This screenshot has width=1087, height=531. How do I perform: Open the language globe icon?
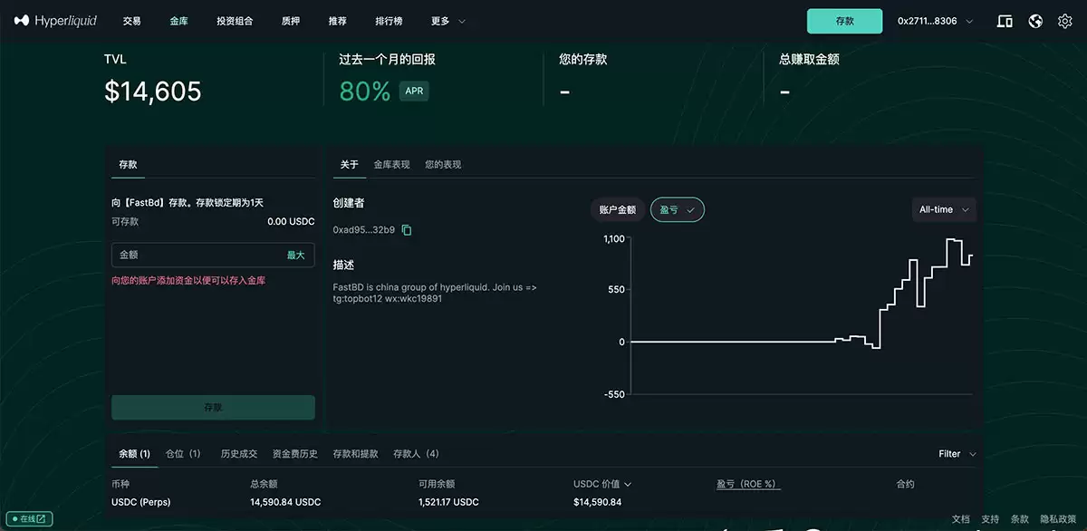1035,20
